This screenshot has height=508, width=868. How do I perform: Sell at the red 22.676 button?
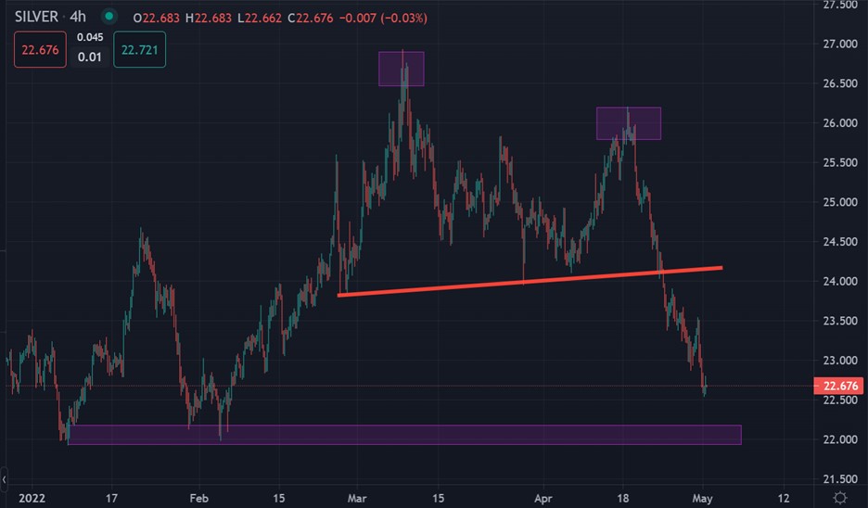(41, 50)
